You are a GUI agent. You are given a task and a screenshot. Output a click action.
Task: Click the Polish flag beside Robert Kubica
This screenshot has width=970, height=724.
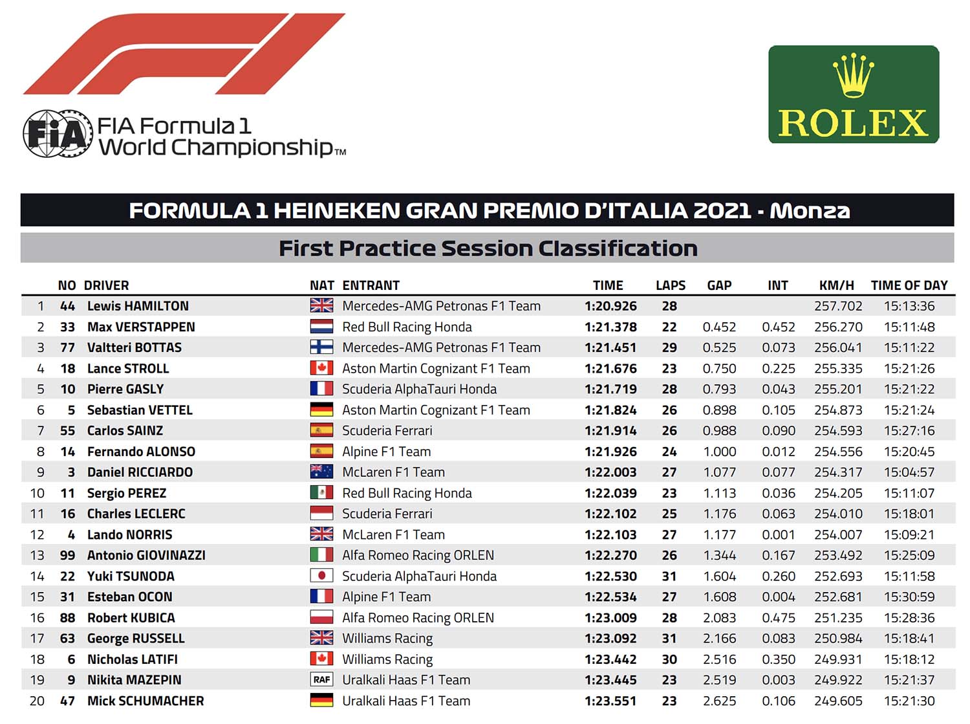coord(321,618)
